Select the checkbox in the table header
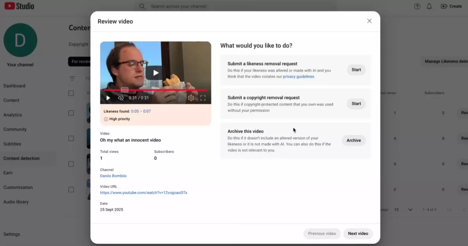 pyautogui.click(x=71, y=93)
